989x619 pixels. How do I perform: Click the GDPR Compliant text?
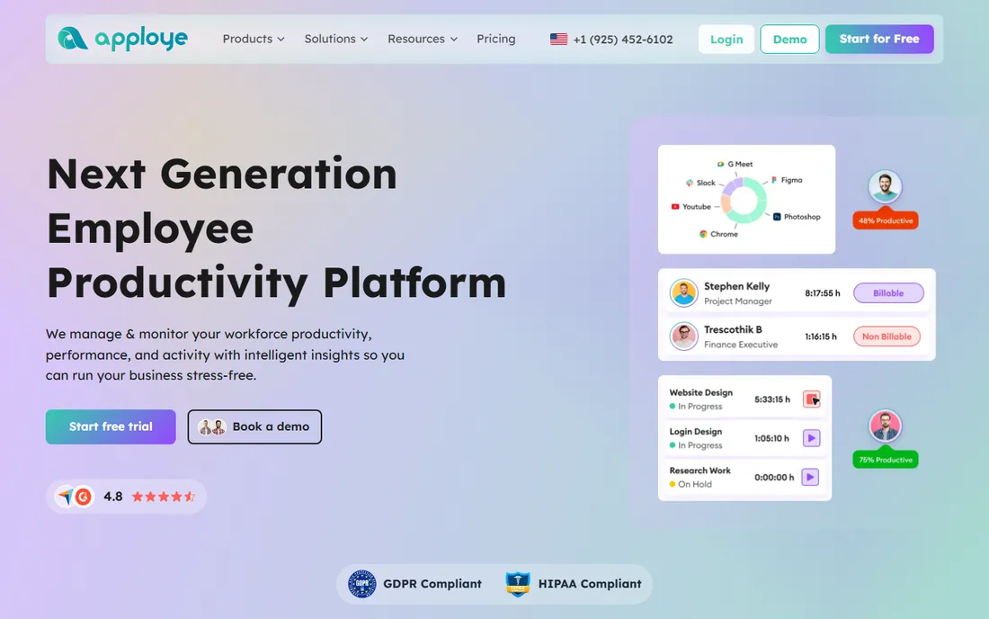tap(432, 584)
